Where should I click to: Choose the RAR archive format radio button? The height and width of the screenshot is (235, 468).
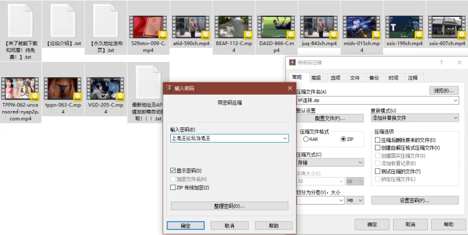tap(305, 140)
